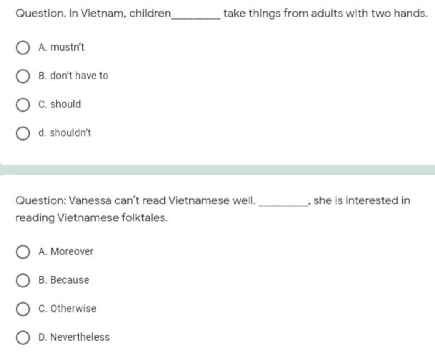Choose the A. Moreover radio option
The image size is (435, 355).
tap(23, 252)
